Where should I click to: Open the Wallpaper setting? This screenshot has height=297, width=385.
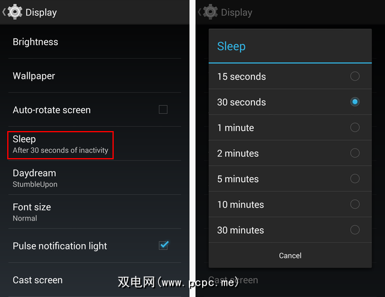click(x=95, y=76)
